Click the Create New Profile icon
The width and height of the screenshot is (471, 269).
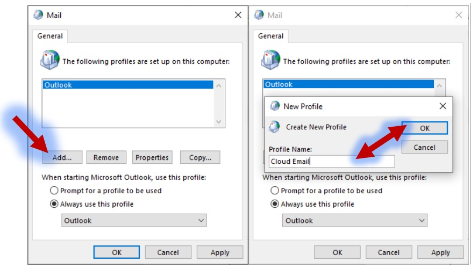click(x=274, y=127)
